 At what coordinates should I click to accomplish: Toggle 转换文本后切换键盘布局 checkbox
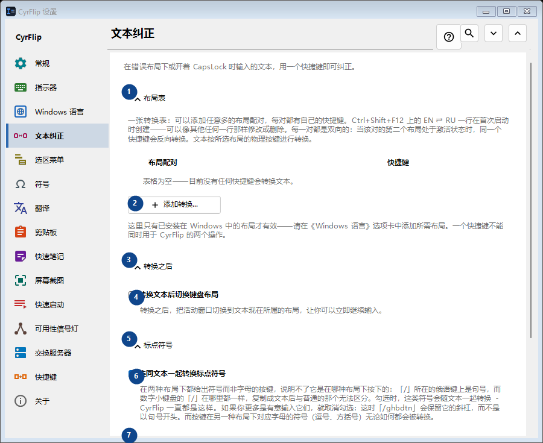click(x=132, y=295)
